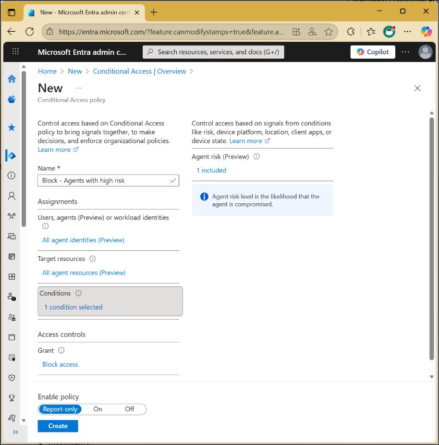Open the 1 condition selected link
This screenshot has width=439, height=445.
[x=73, y=307]
